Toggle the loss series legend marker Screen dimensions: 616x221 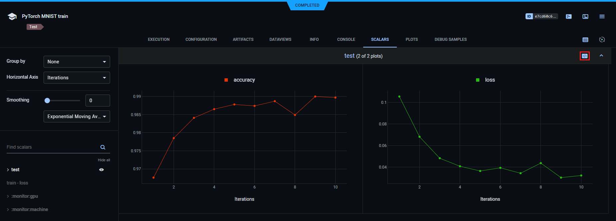click(x=478, y=80)
